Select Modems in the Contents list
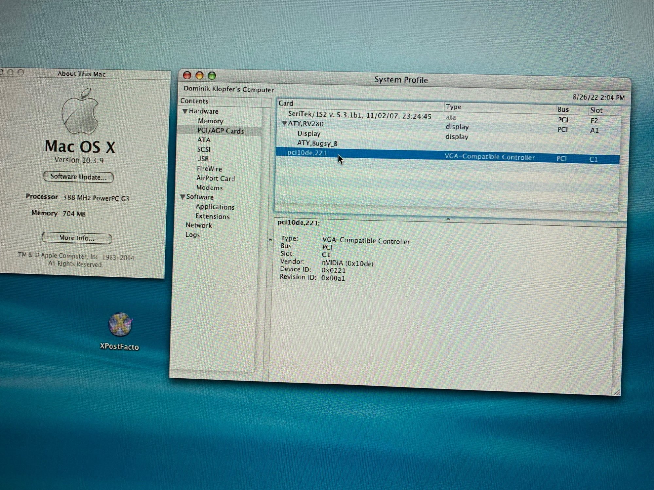The height and width of the screenshot is (490, 654). click(209, 188)
